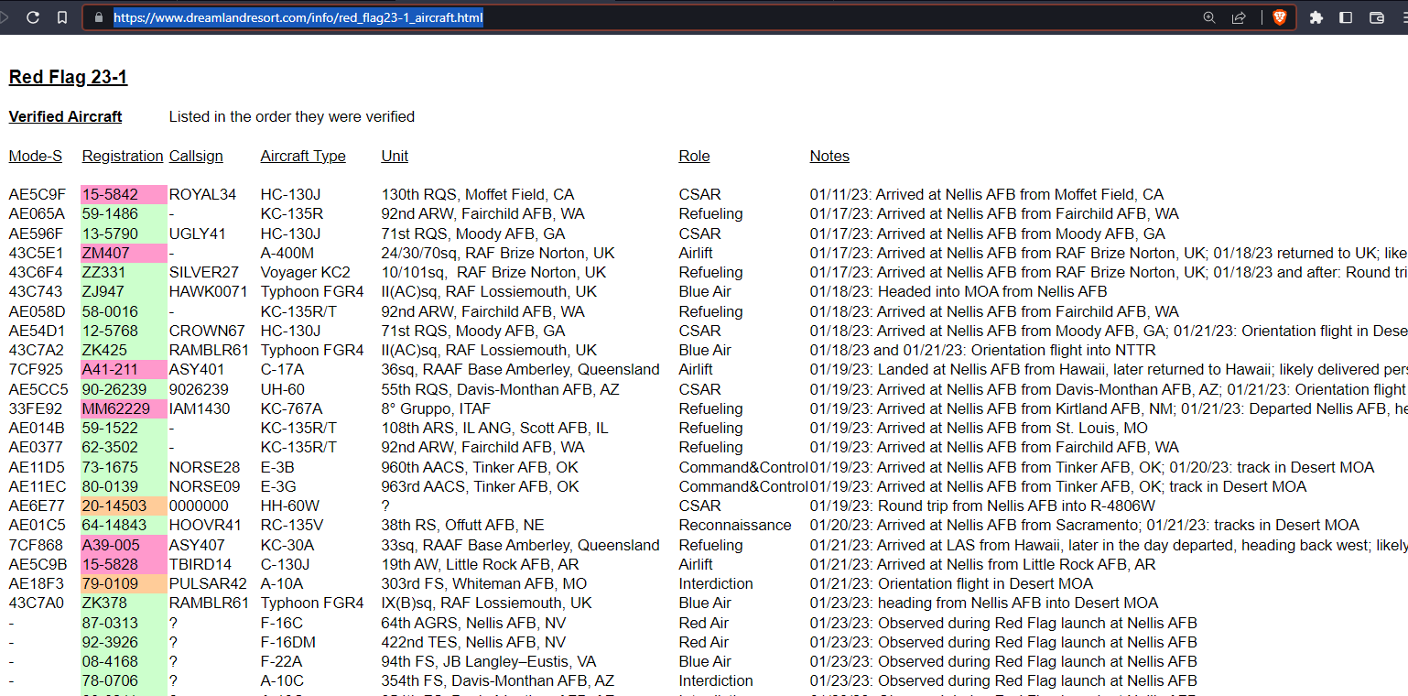Click the Red Flag 23-1 heading
Image resolution: width=1408 pixels, height=696 pixels.
click(x=68, y=77)
